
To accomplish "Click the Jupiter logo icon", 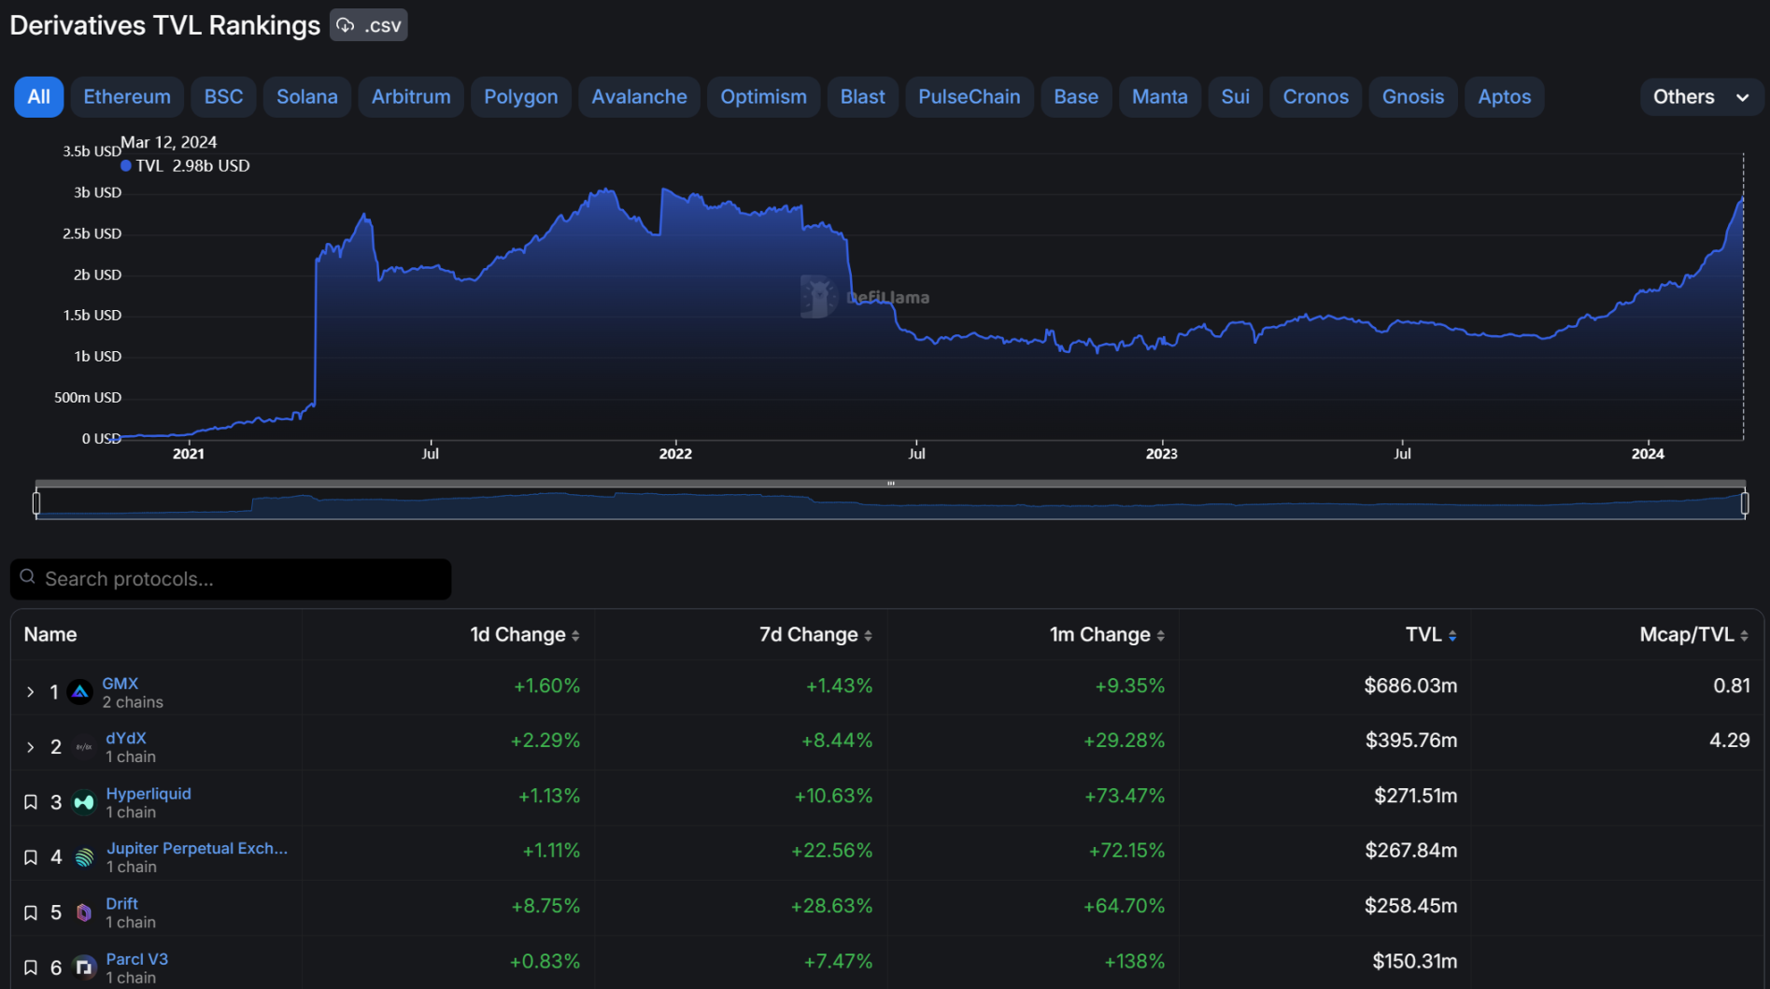I will 84,857.
